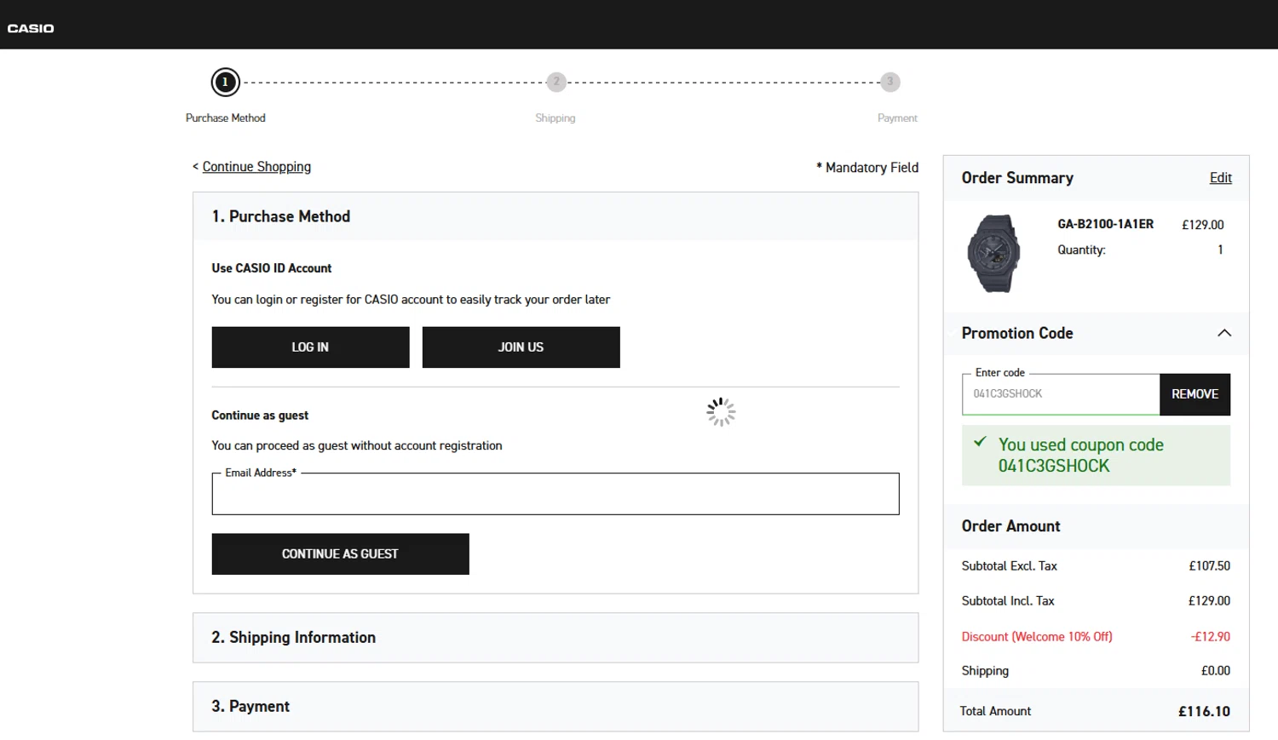
Task: Click the Total Amount £116.10 value
Action: [x=1204, y=712]
